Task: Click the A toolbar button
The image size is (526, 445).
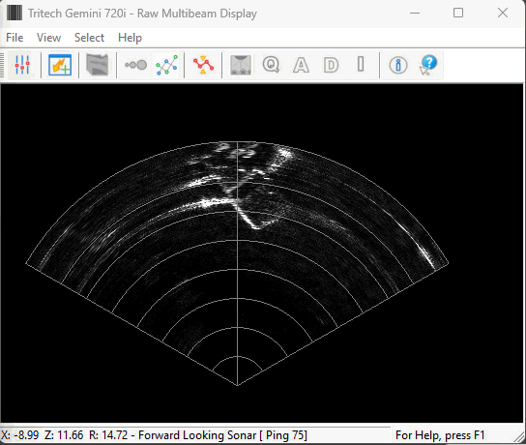Action: [301, 65]
